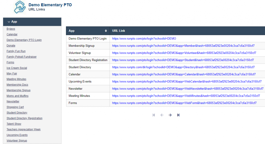
Task: Go to previous page arrow
Action: pos(162,115)
